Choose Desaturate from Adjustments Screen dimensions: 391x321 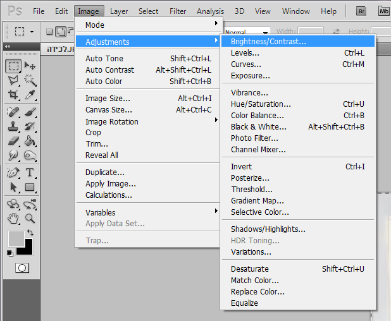coord(298,269)
